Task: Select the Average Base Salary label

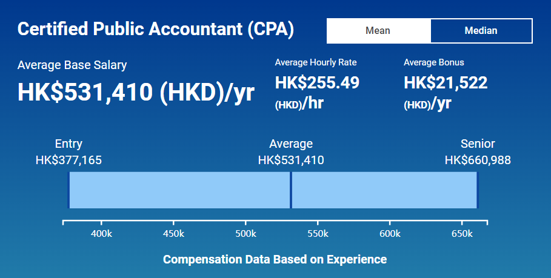Action: point(72,65)
